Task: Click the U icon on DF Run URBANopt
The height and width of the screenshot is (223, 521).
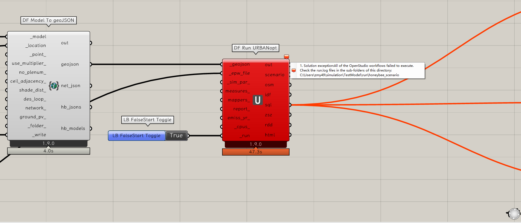Action: [257, 100]
